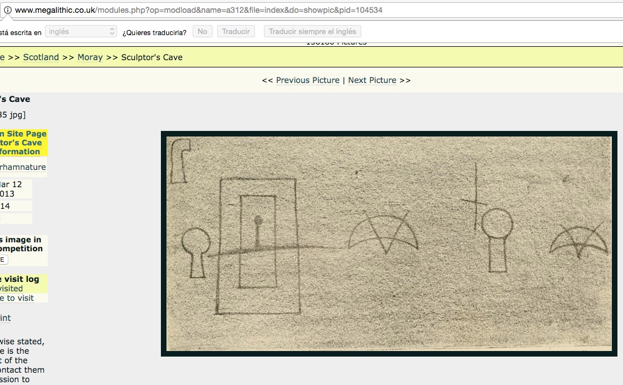
Task: Click the 'Traducir' button
Action: [x=236, y=32]
